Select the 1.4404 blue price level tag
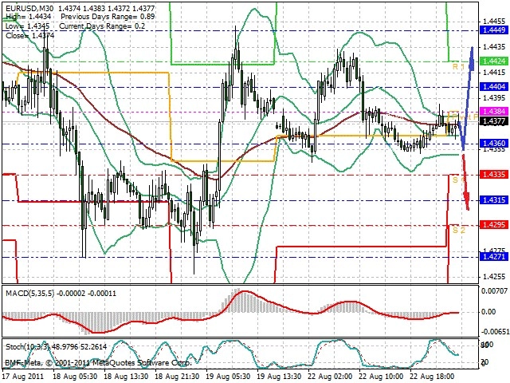The height and width of the screenshot is (383, 510). pyautogui.click(x=494, y=87)
